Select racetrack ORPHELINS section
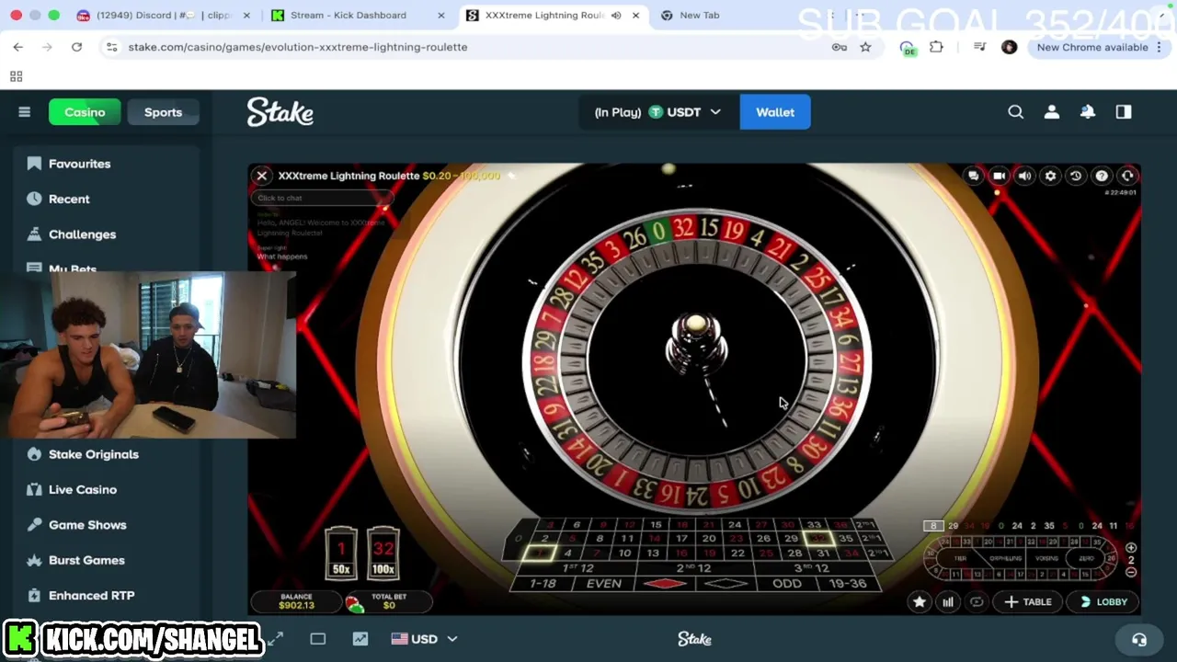Image resolution: width=1177 pixels, height=662 pixels. 1005,558
